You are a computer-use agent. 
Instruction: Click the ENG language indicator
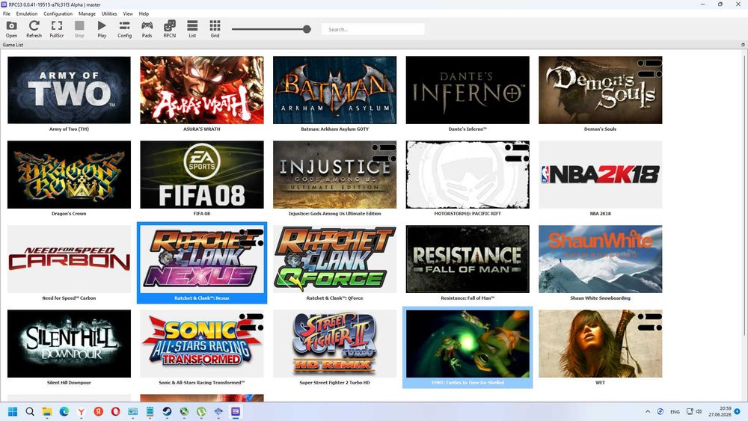click(675, 411)
